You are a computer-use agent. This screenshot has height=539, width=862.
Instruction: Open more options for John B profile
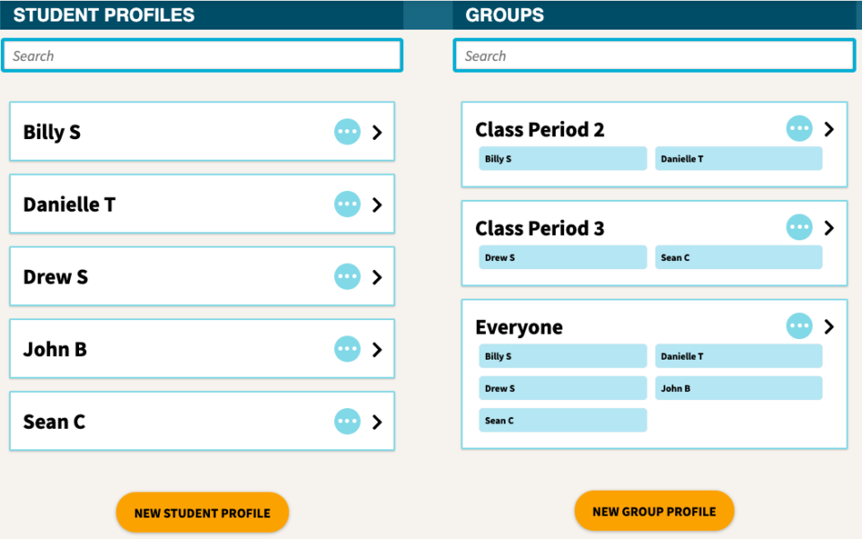pyautogui.click(x=347, y=349)
